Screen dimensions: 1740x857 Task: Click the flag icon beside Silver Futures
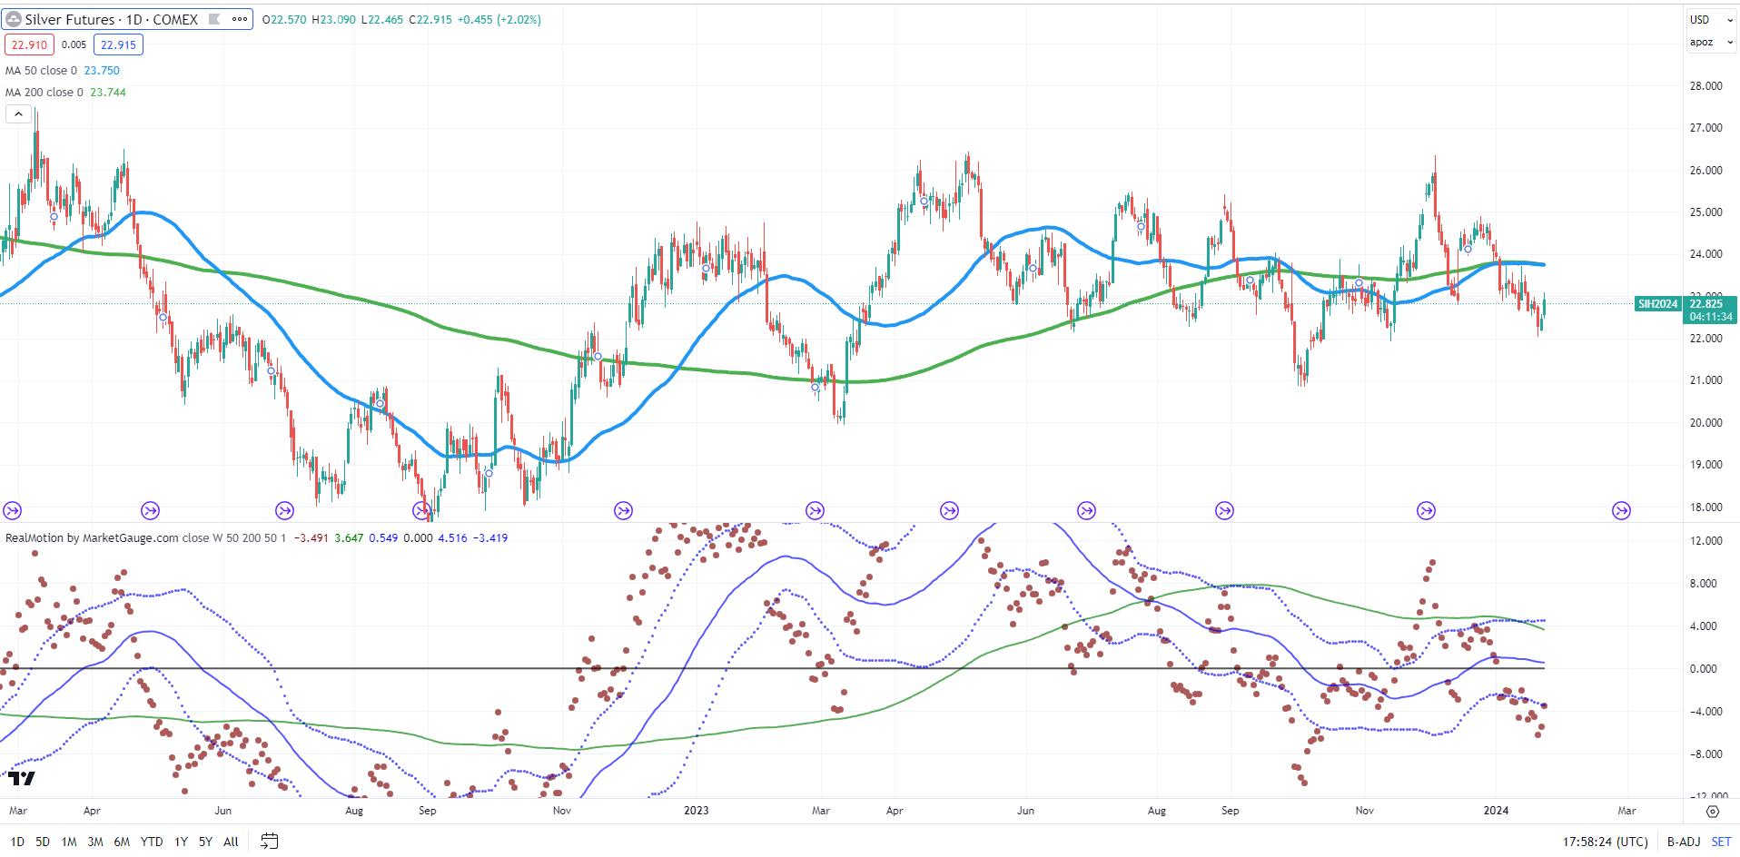(x=213, y=19)
